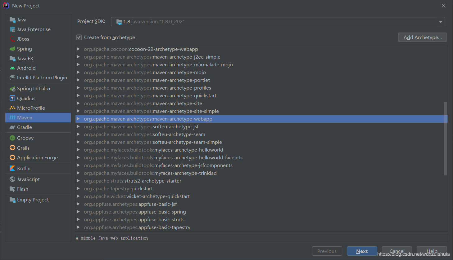
Task: Select the Java FX folder icon
Action: 12,58
